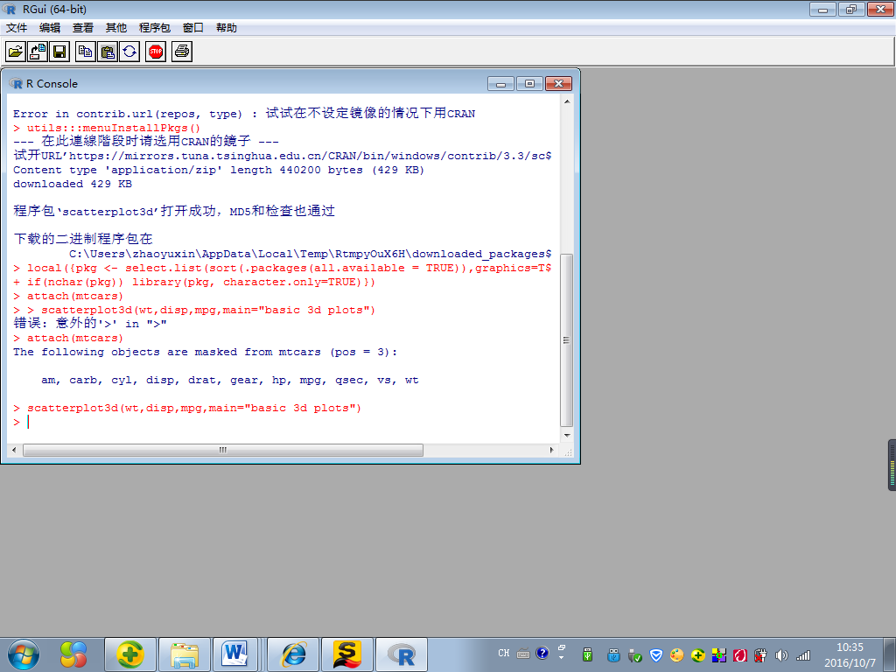Click the network signal tray icon
This screenshot has height=672, width=896.
[x=803, y=654]
